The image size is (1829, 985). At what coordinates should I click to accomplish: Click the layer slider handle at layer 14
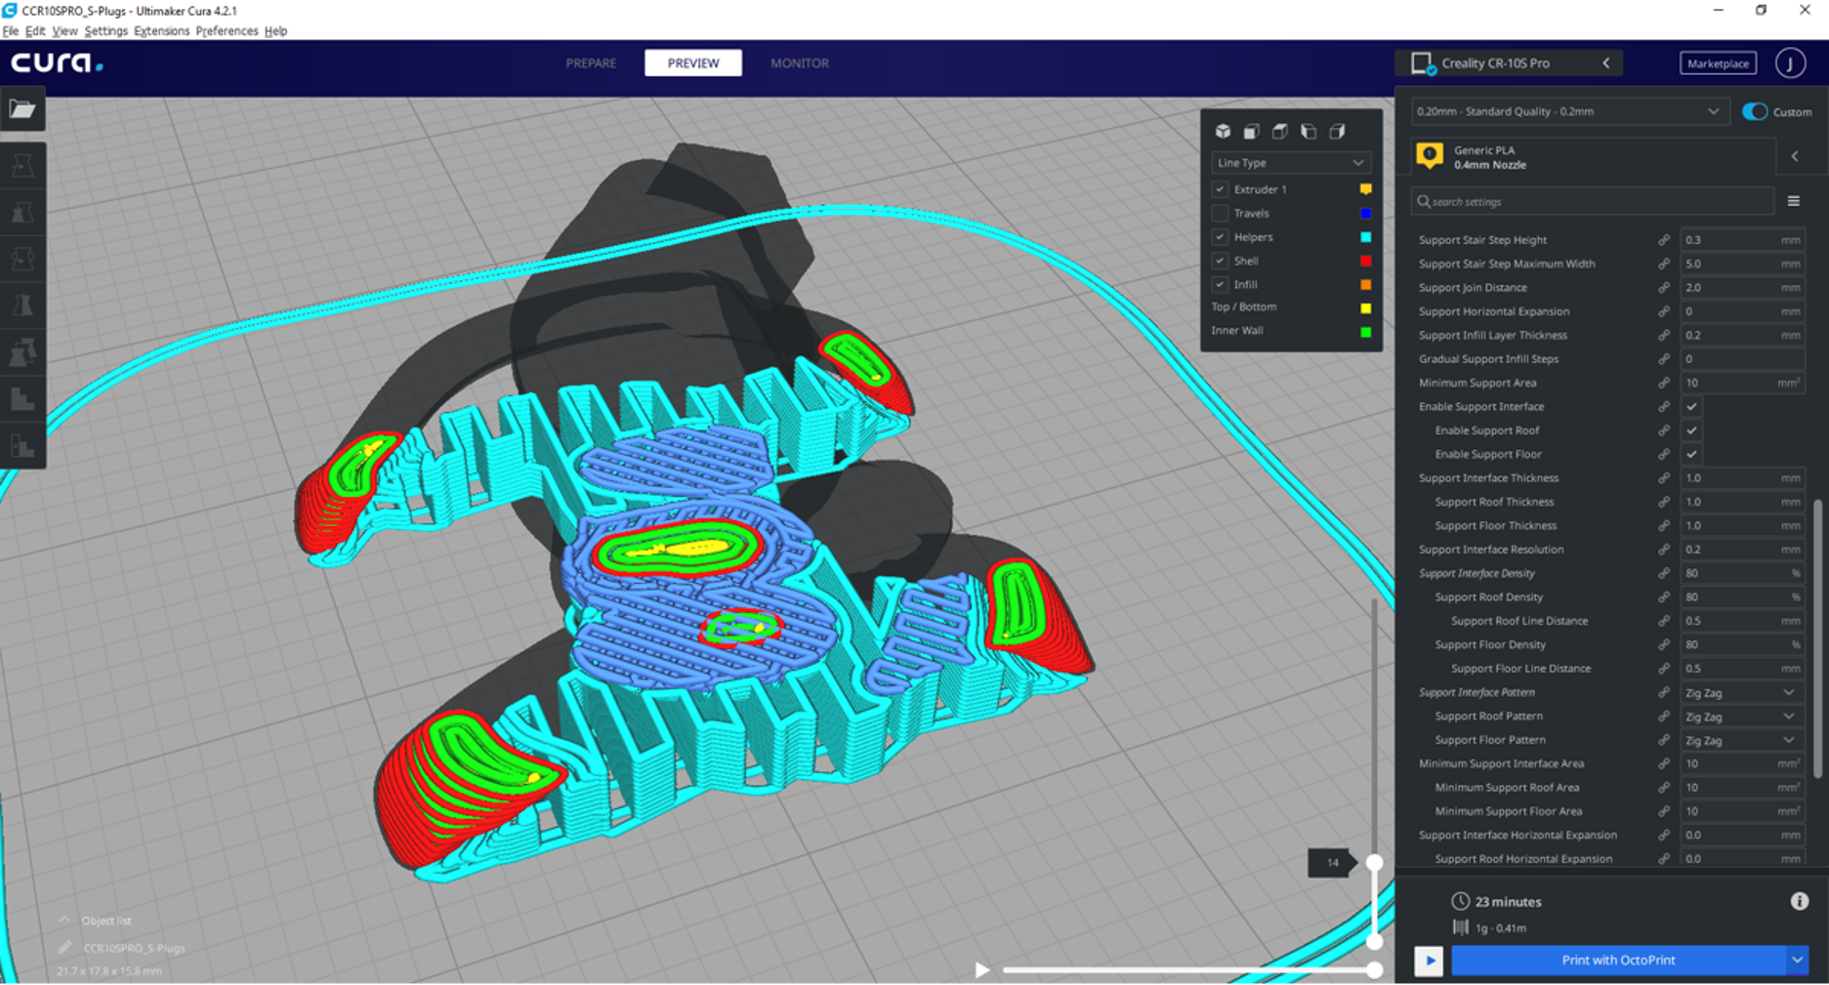coord(1376,863)
